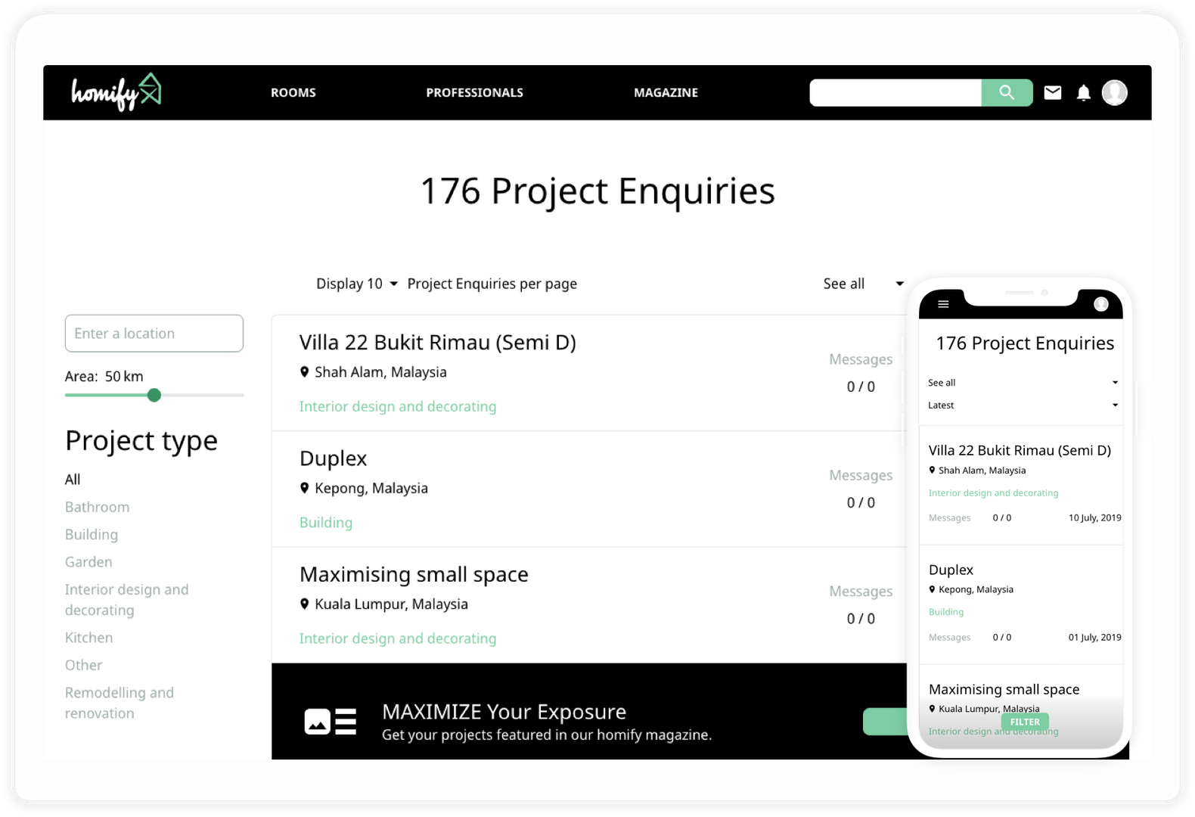The height and width of the screenshot is (817, 1195).
Task: Click the Building tag under Duplex
Action: point(325,523)
